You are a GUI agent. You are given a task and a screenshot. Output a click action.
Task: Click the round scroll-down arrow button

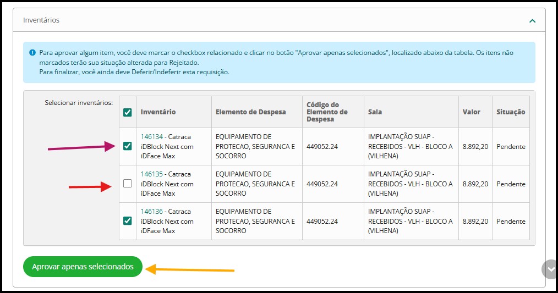[x=550, y=269]
